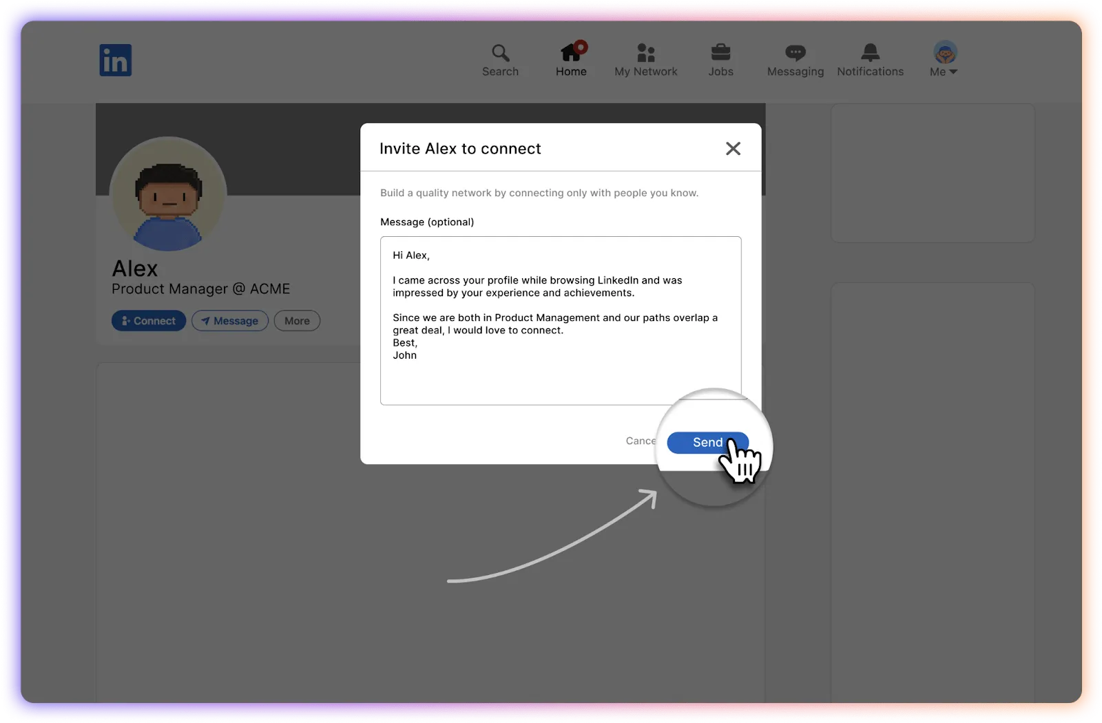Click the "Product Manager @ ACME" headline
The height and width of the screenshot is (723, 1102).
[201, 289]
